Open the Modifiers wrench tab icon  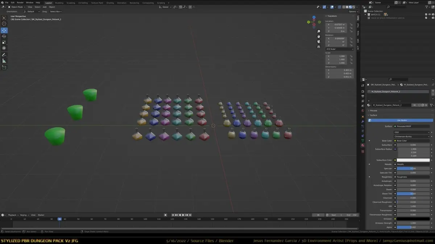click(x=363, y=121)
